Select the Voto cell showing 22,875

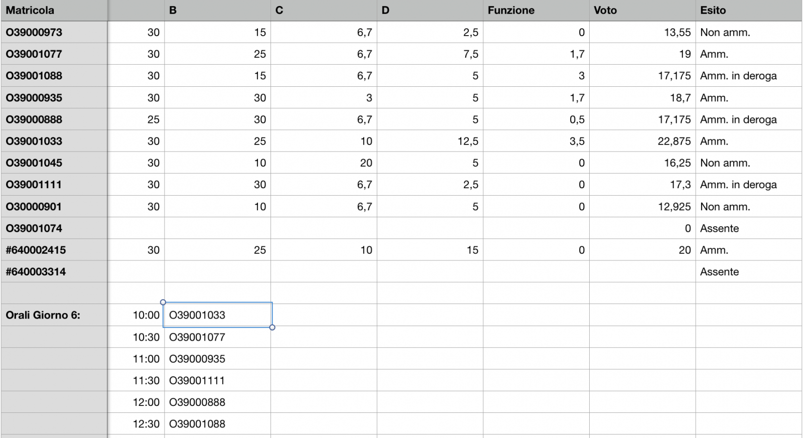[x=642, y=141]
